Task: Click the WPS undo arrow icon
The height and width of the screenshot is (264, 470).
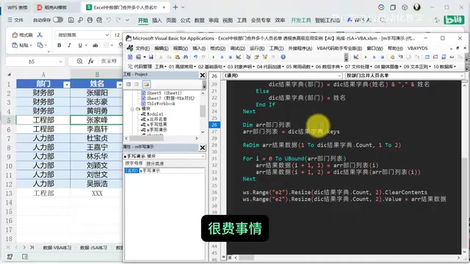Action: (x=109, y=20)
